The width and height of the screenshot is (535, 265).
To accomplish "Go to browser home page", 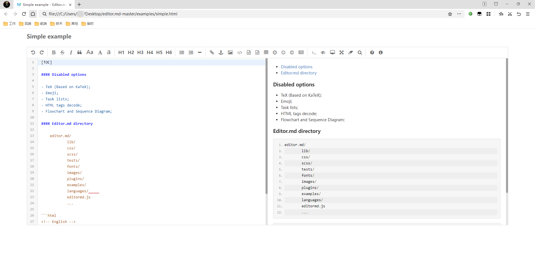I will click(33, 14).
